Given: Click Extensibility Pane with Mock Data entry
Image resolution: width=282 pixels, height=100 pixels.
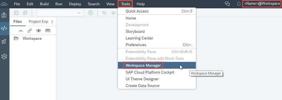Looking at the screenshot, I should coord(157,58).
